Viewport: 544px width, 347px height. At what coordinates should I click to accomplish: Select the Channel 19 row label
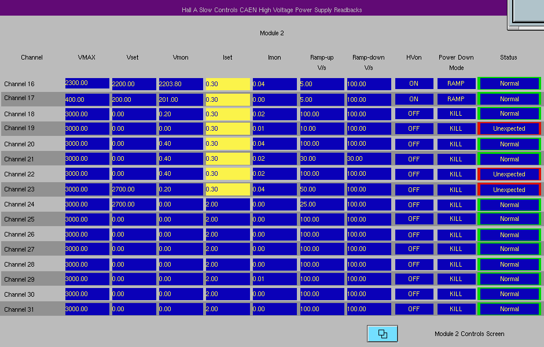(20, 128)
